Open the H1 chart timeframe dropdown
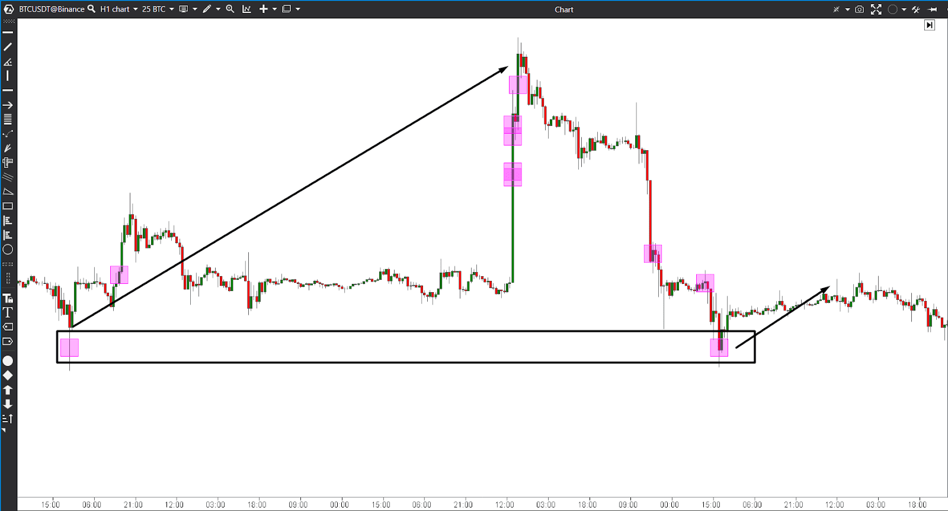Viewport: 948px width, 511px height. click(x=118, y=9)
